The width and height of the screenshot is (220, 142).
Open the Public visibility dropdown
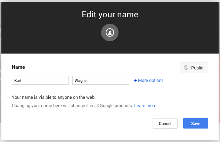click(x=194, y=68)
